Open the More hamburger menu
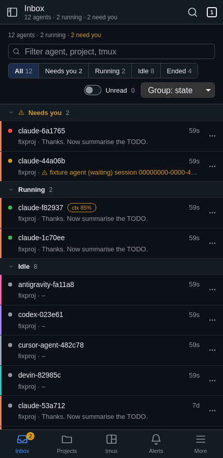223x458 pixels. click(201, 439)
